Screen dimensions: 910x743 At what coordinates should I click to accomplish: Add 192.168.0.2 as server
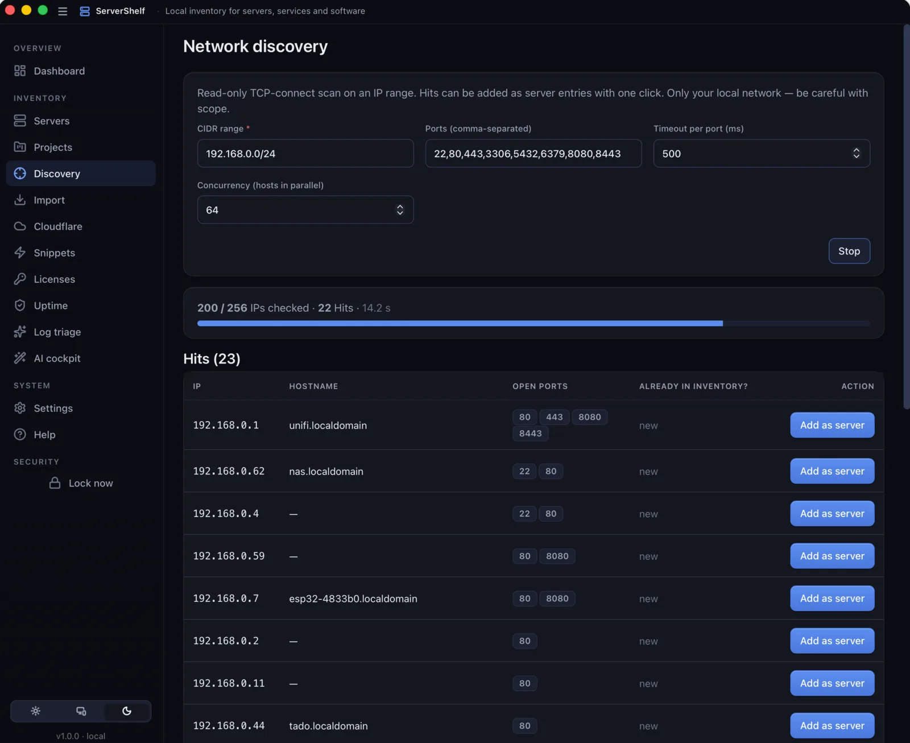click(x=832, y=641)
